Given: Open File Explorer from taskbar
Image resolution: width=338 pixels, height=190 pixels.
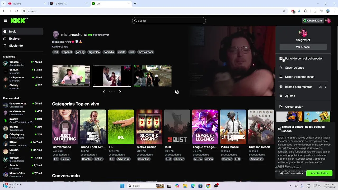Looking at the screenshot, I should pyautogui.click(x=185, y=186).
